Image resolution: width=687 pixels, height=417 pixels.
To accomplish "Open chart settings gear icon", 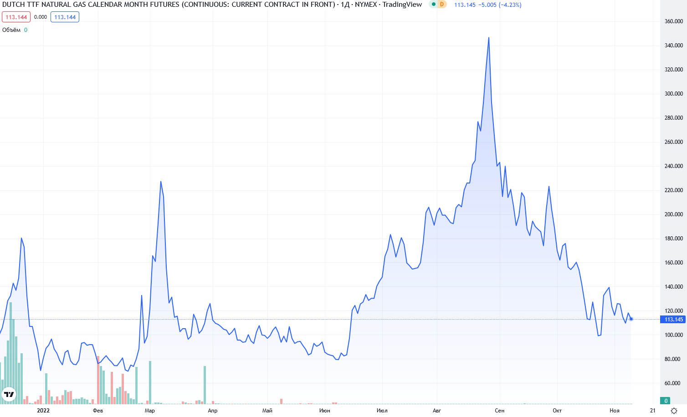I will 674,411.
